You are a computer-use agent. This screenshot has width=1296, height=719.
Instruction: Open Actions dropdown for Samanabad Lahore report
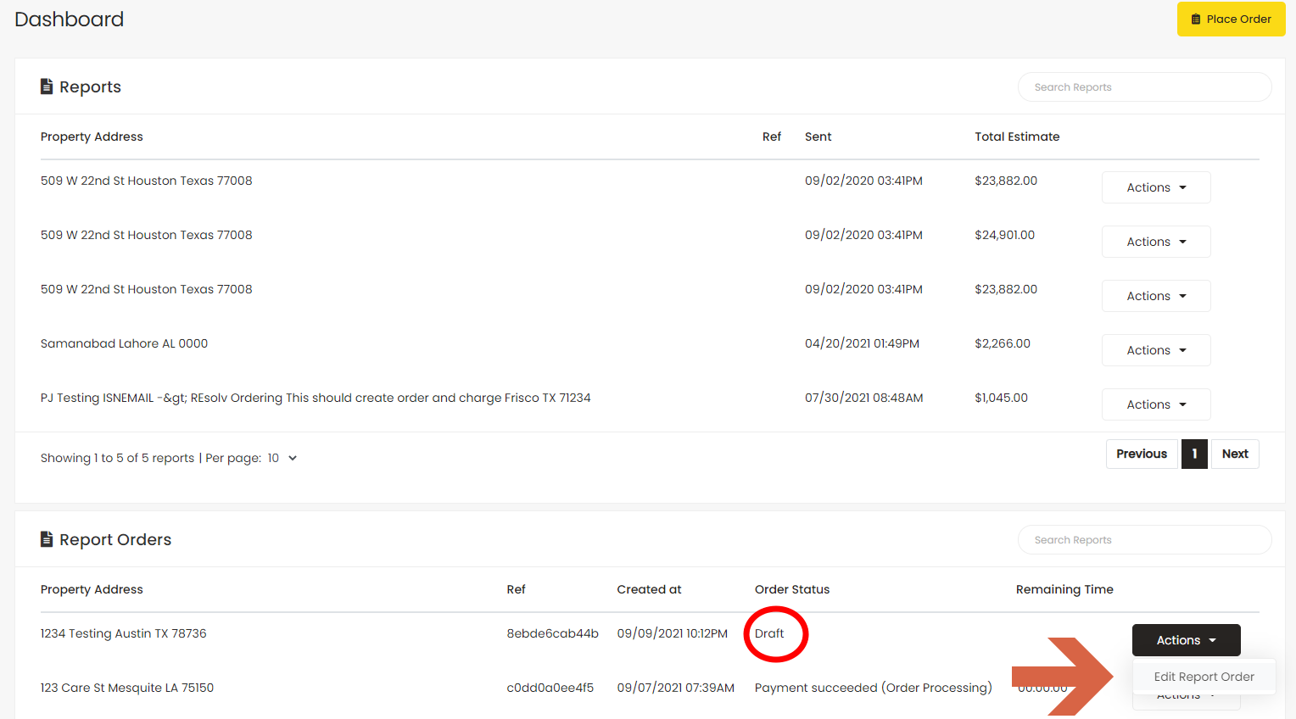(1155, 349)
